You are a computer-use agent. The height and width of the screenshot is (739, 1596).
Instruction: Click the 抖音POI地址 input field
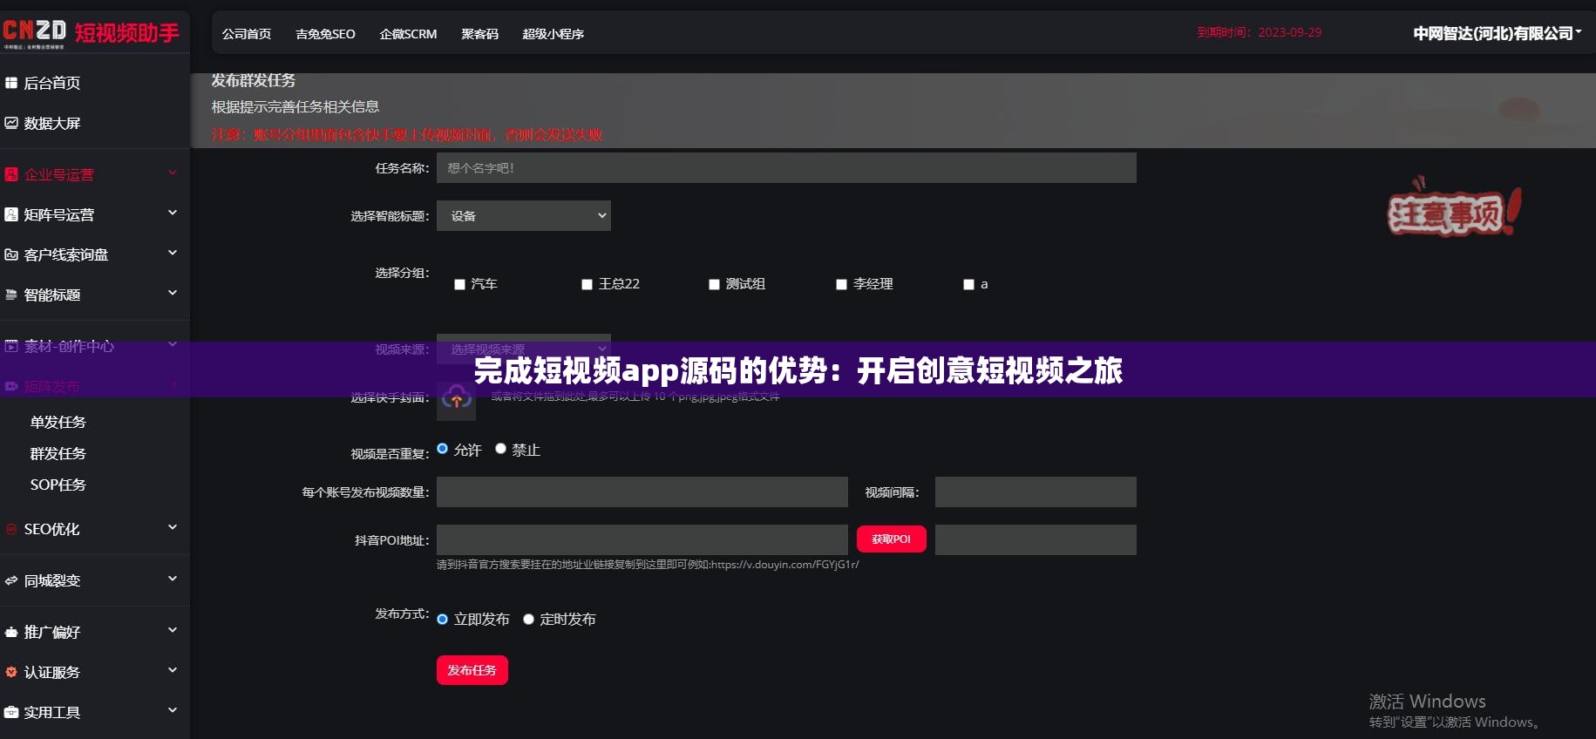(x=642, y=539)
